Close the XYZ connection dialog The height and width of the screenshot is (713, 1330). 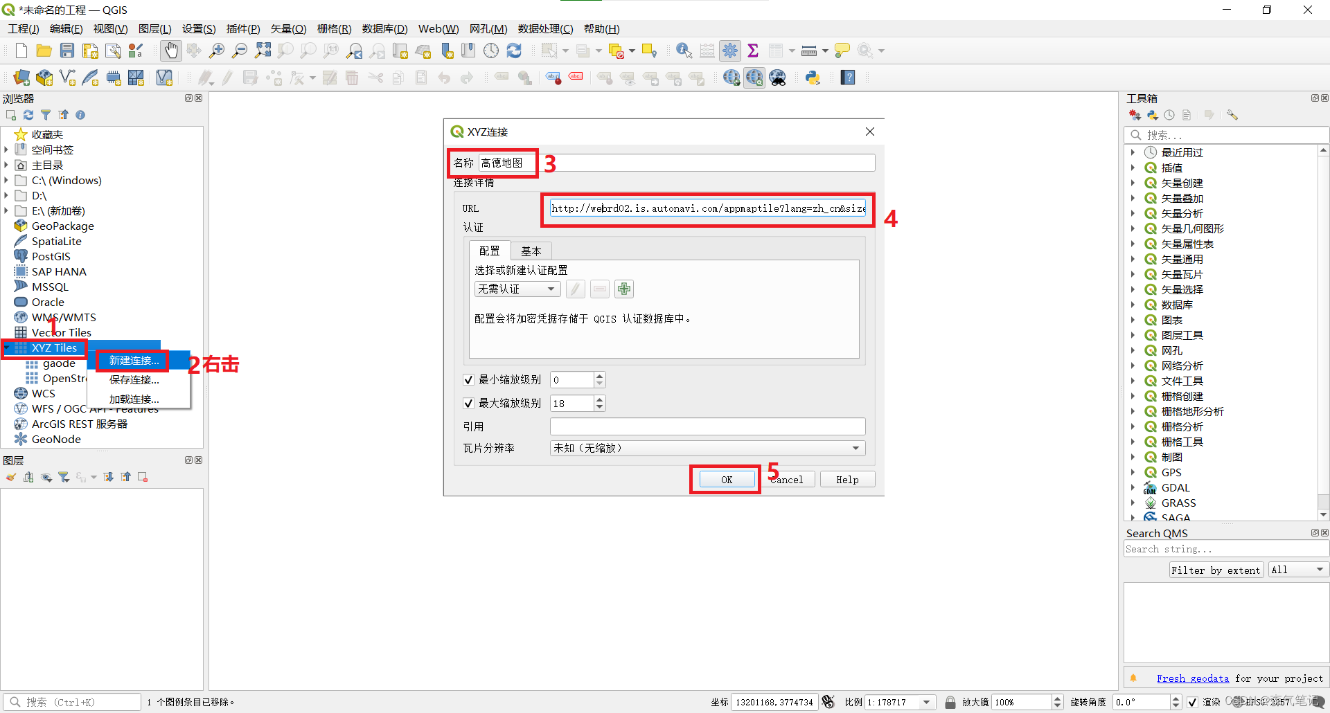tap(870, 132)
